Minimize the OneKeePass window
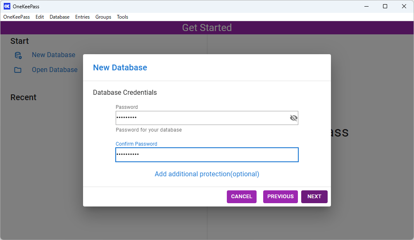This screenshot has height=240, width=414. 366,6
